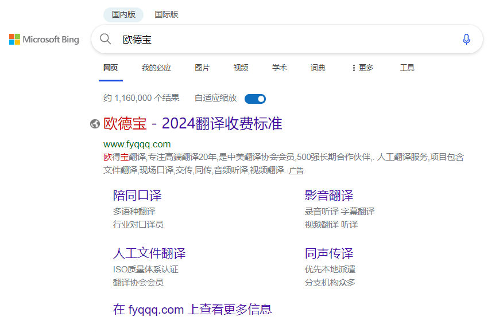Click the search box containing 欧德宝
This screenshot has height=332, width=503.
(x=287, y=40)
